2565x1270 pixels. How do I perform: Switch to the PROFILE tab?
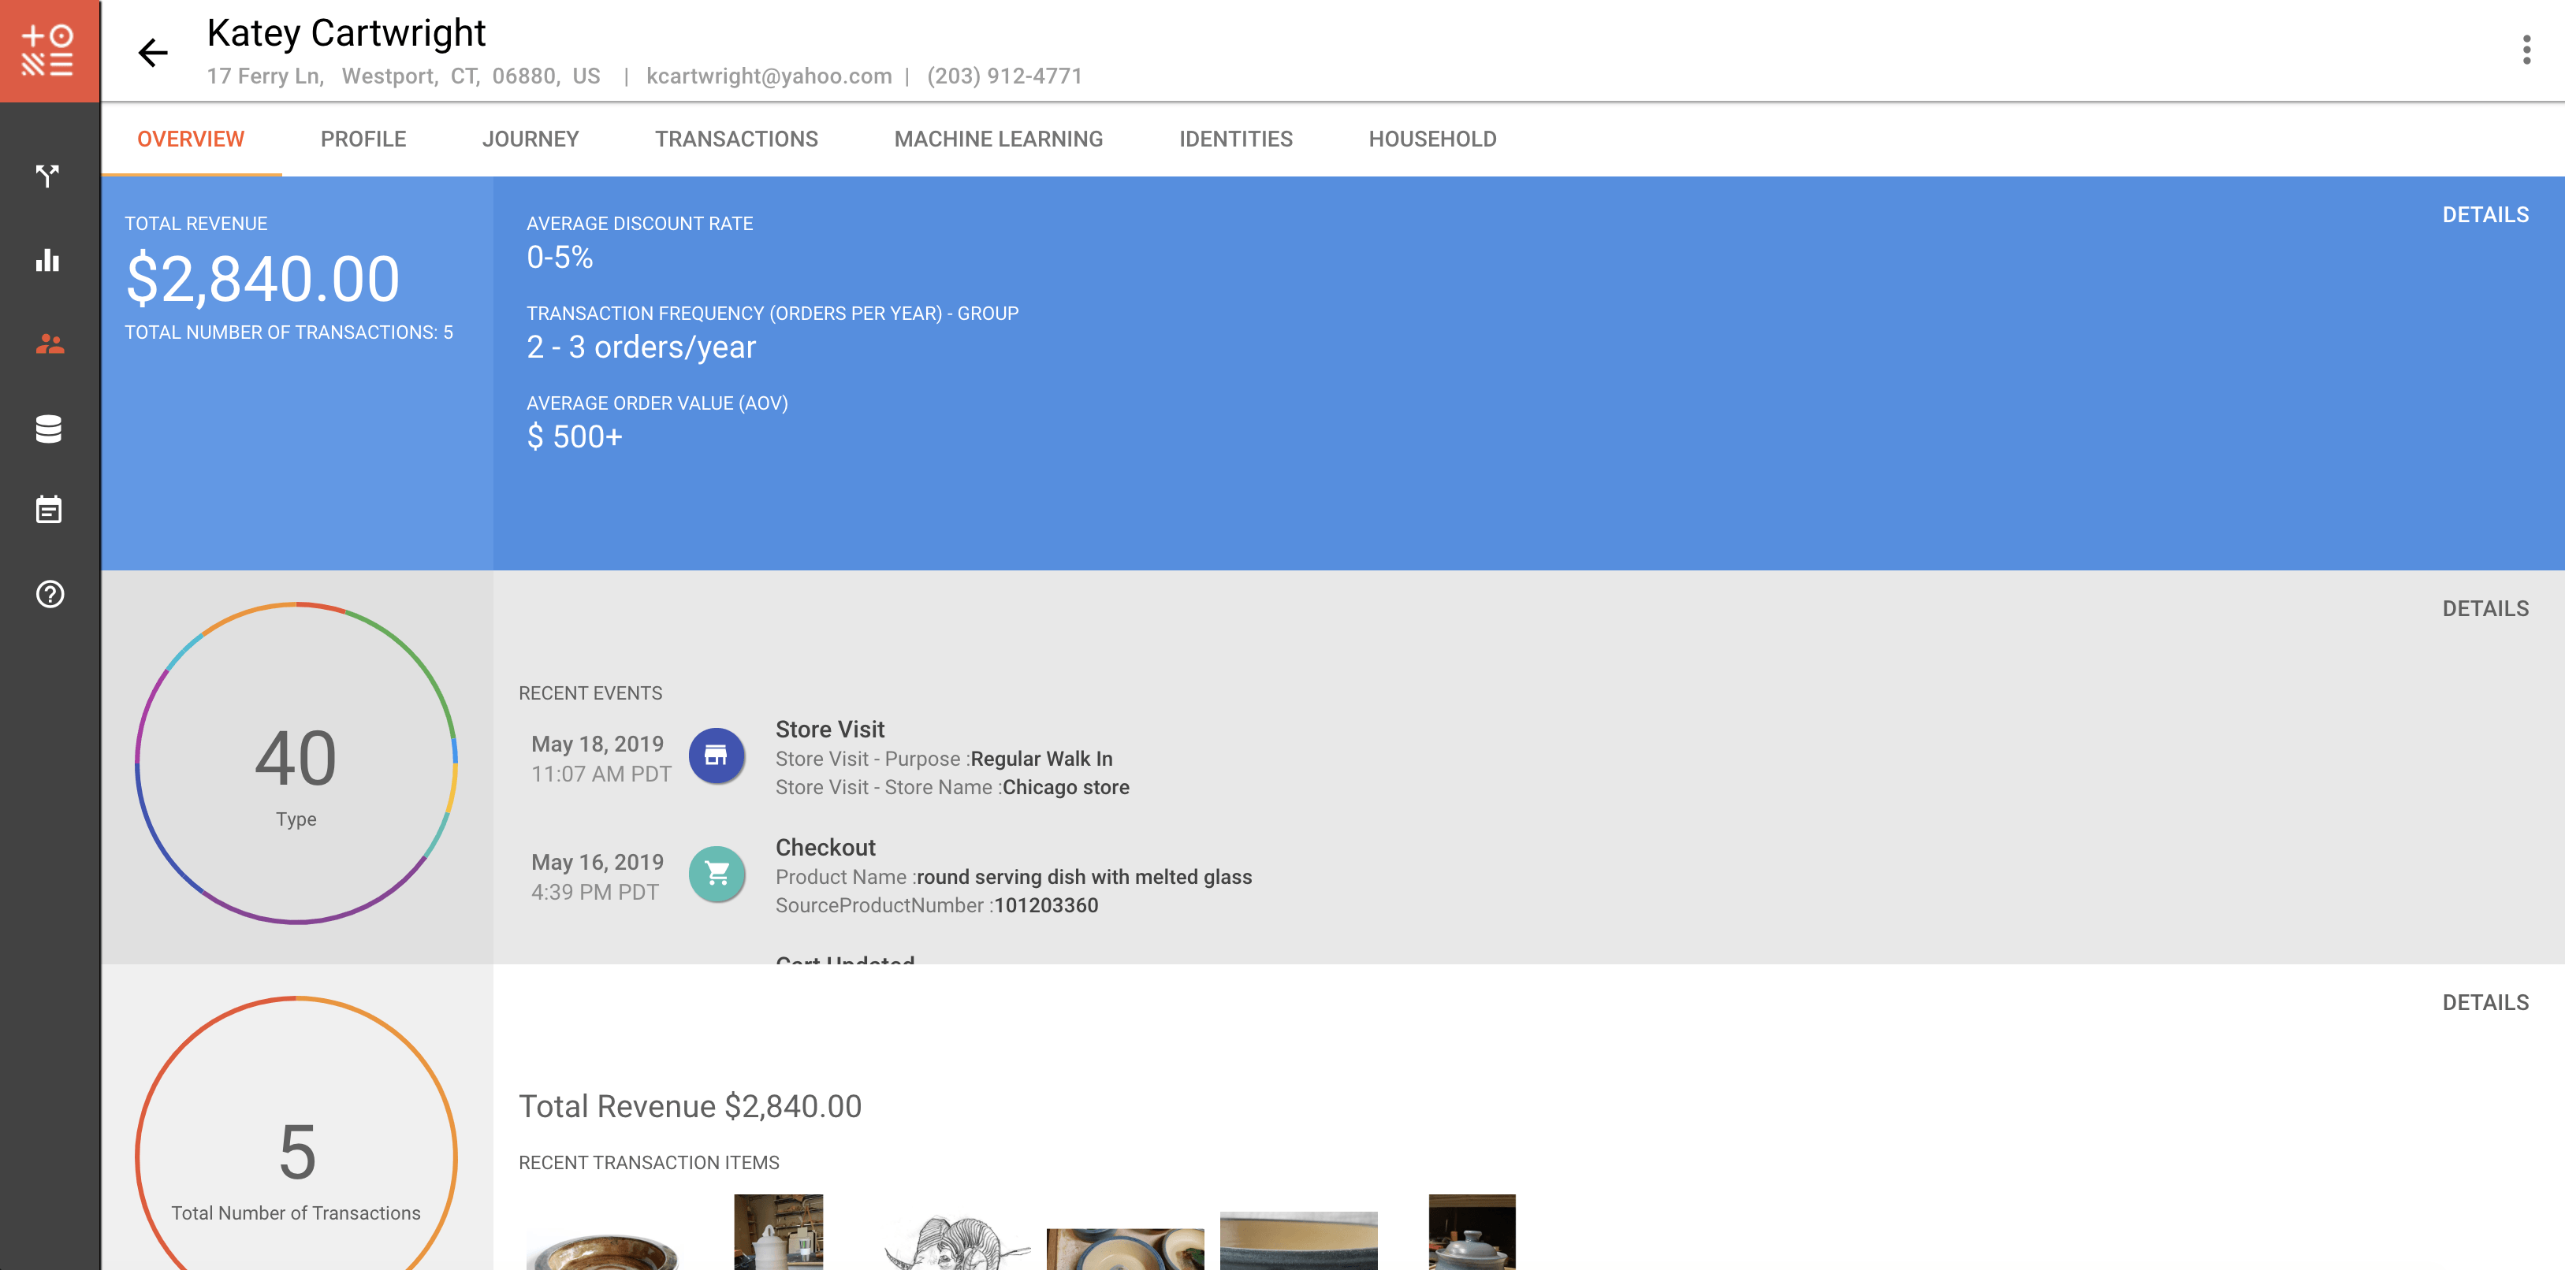click(363, 139)
